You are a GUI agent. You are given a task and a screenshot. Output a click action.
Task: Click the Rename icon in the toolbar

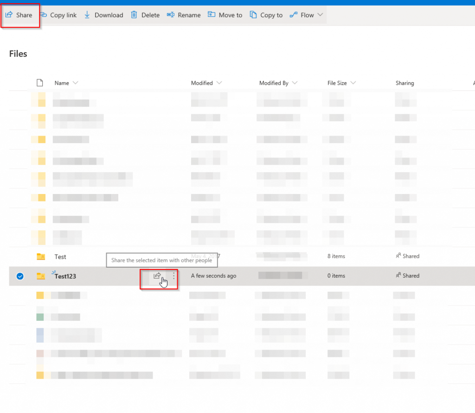coord(171,15)
